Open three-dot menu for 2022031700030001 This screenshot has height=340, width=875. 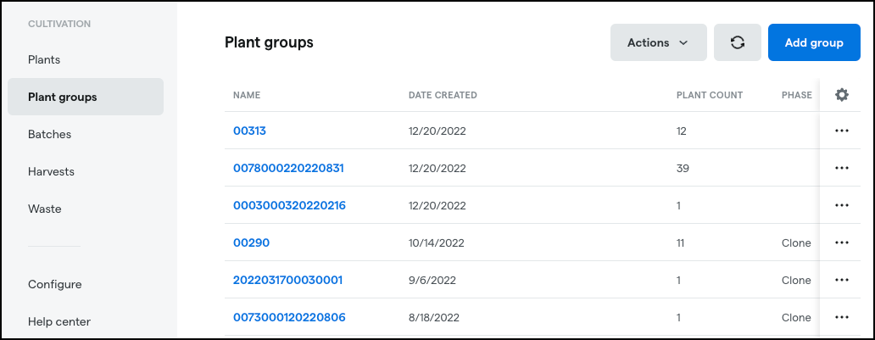coord(842,281)
